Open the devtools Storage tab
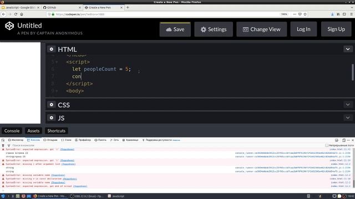The image size is (355, 199). coord(130,140)
